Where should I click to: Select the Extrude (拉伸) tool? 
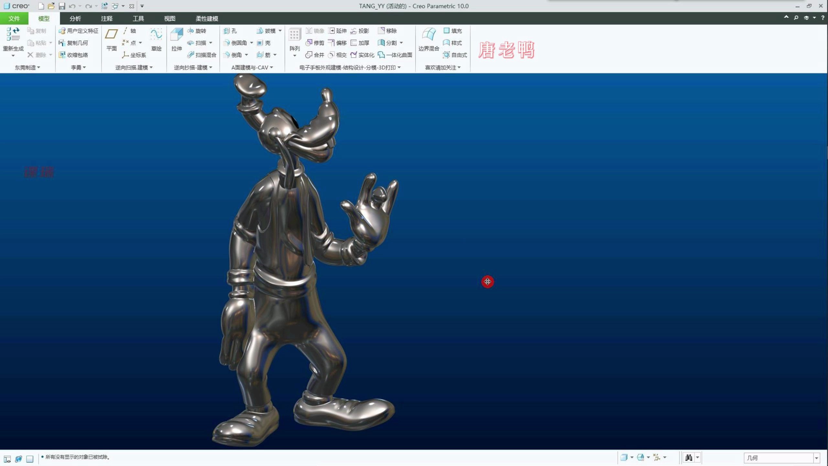click(x=177, y=39)
